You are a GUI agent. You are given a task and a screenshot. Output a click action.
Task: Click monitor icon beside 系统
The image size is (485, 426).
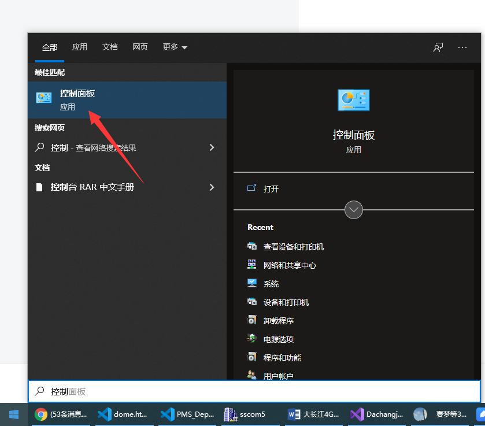click(252, 283)
